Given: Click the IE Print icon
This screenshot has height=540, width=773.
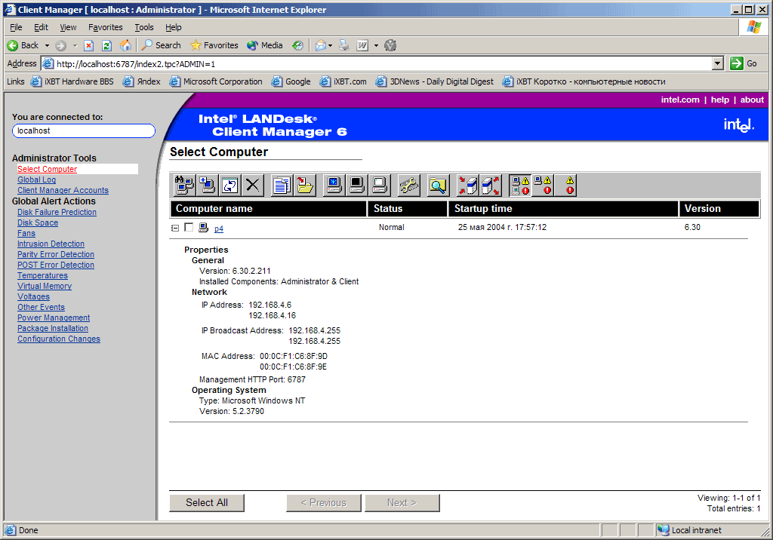Looking at the screenshot, I should point(344,46).
